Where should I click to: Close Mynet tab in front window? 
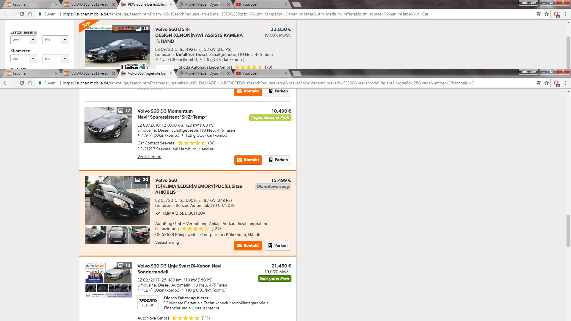click(228, 73)
